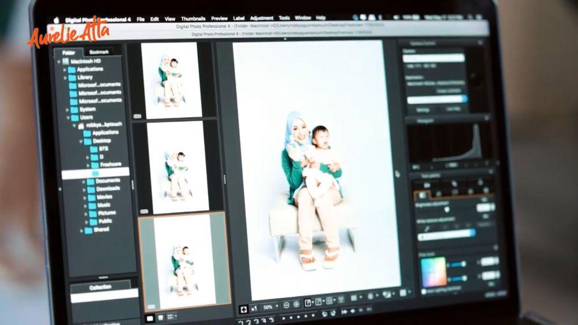This screenshot has height=325, width=578.
Task: Select the third tool palette tab icon
Action: [455, 192]
